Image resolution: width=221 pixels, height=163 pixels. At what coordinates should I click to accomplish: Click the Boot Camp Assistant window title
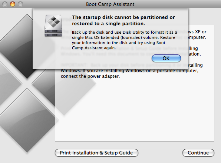point(110,4)
